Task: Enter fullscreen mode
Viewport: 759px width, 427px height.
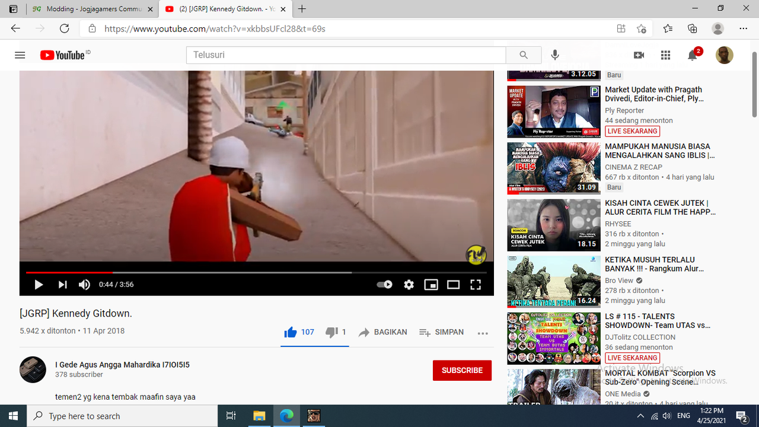Action: 476,285
